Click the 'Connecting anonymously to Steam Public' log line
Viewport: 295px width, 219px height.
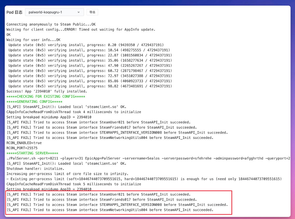(51, 24)
